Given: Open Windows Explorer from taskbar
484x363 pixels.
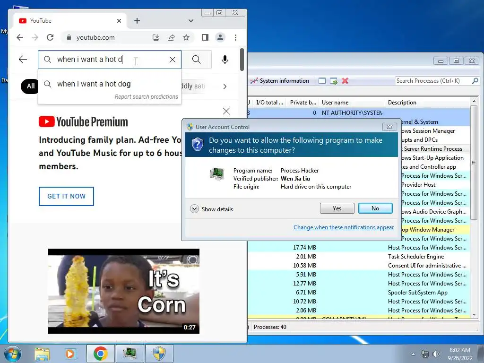Looking at the screenshot, I should pos(42,354).
